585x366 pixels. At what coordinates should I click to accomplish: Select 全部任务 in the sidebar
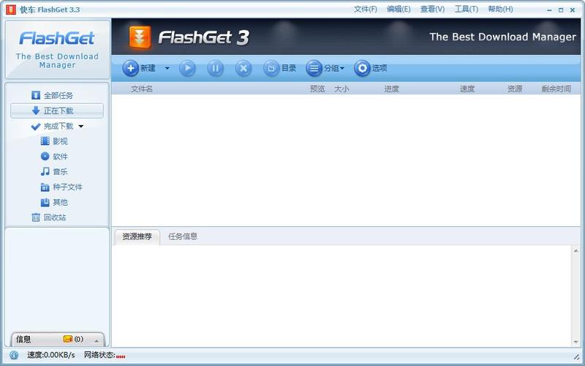coord(52,96)
